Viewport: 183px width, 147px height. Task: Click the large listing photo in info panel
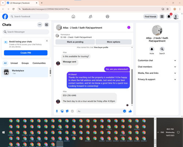coord(157,30)
